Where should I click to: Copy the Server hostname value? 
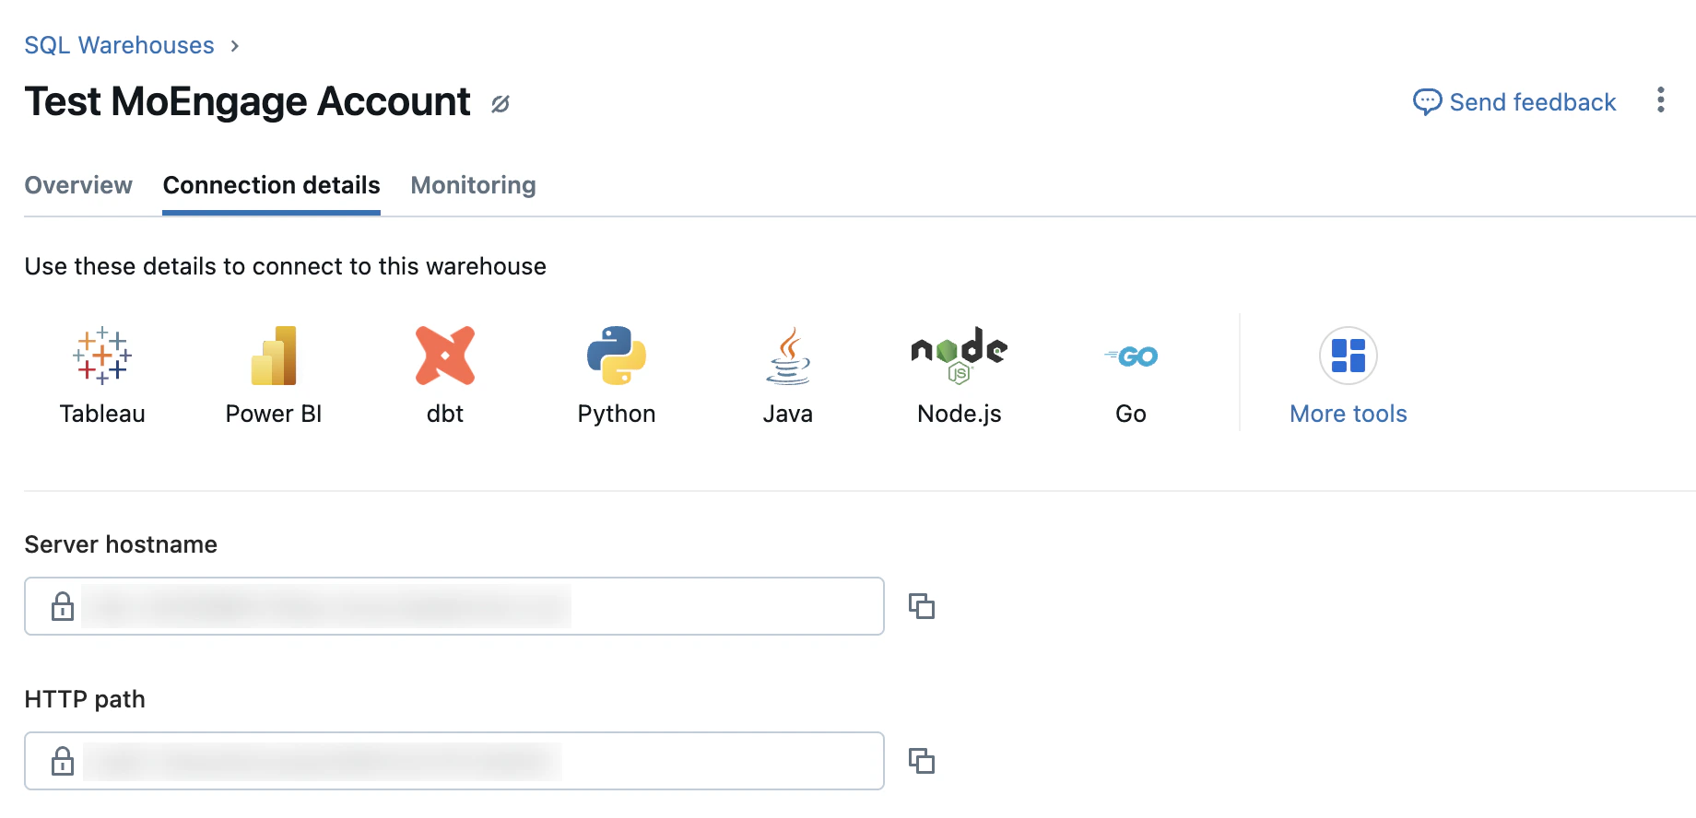coord(922,606)
